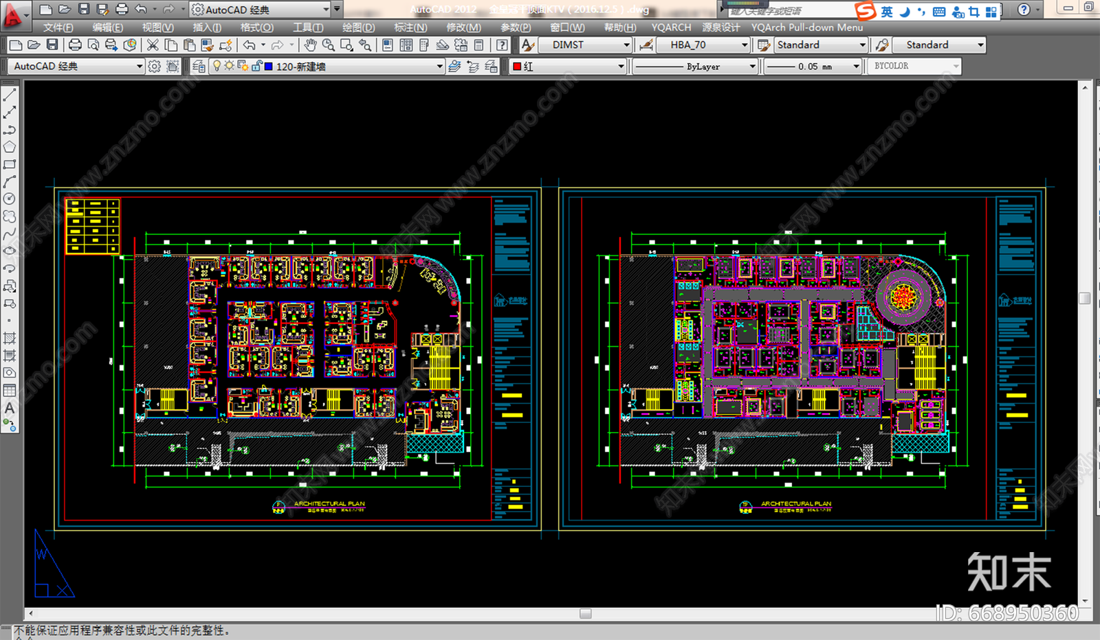Screen dimensions: 1100x640
Task: Expand the 0.05 mm lineweight dropdown
Action: coord(856,67)
